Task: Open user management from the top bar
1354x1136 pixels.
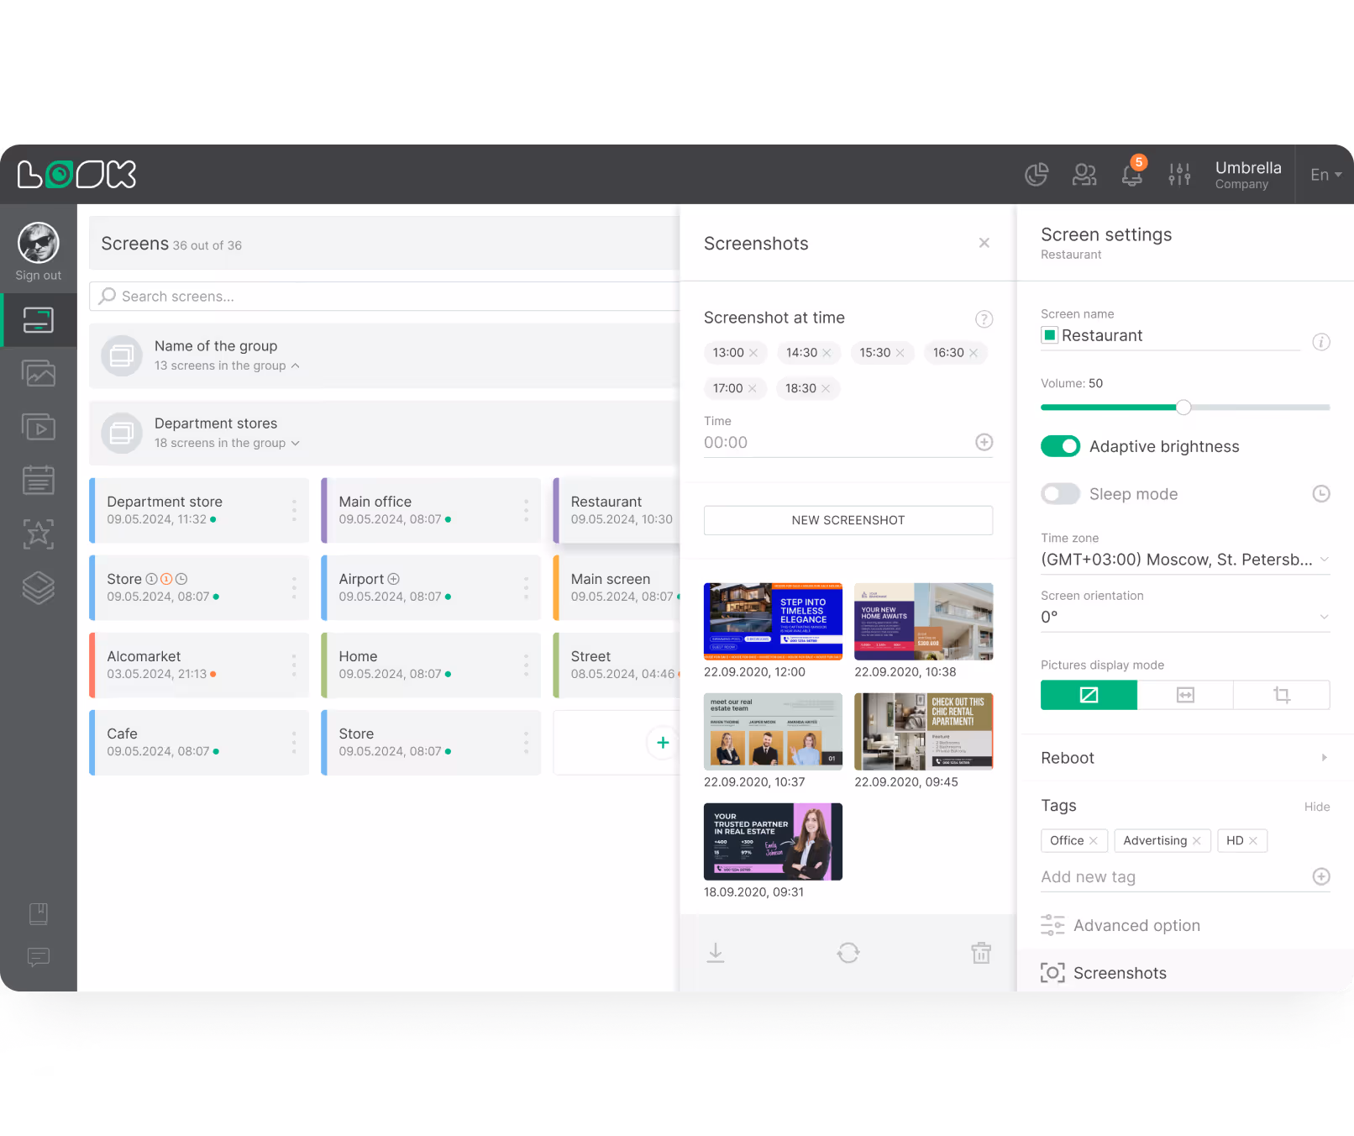Action: 1084,174
